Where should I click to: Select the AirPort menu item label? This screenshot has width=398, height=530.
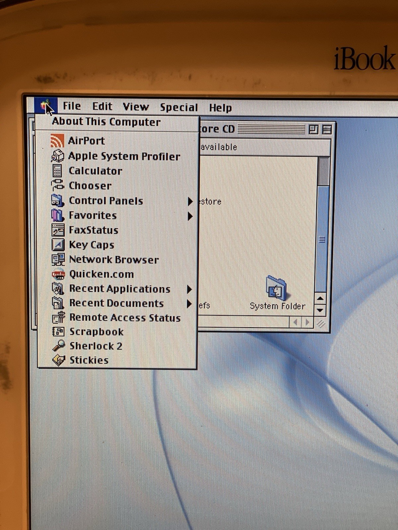click(x=86, y=140)
